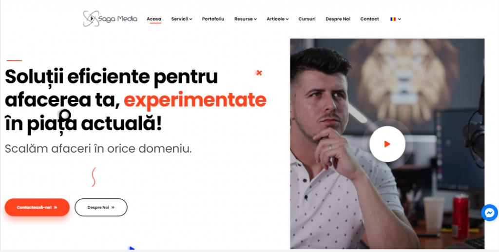
Task: Open the Facebook Messenger chat bubble
Action: (489, 213)
